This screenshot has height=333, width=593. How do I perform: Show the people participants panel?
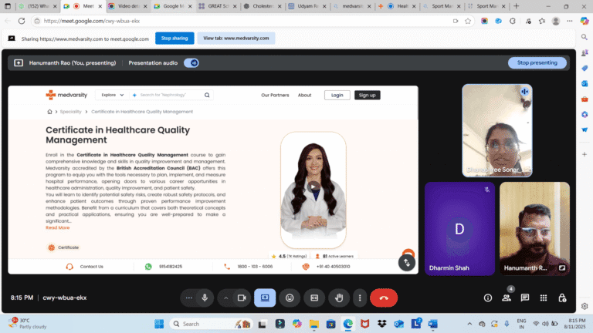507,298
